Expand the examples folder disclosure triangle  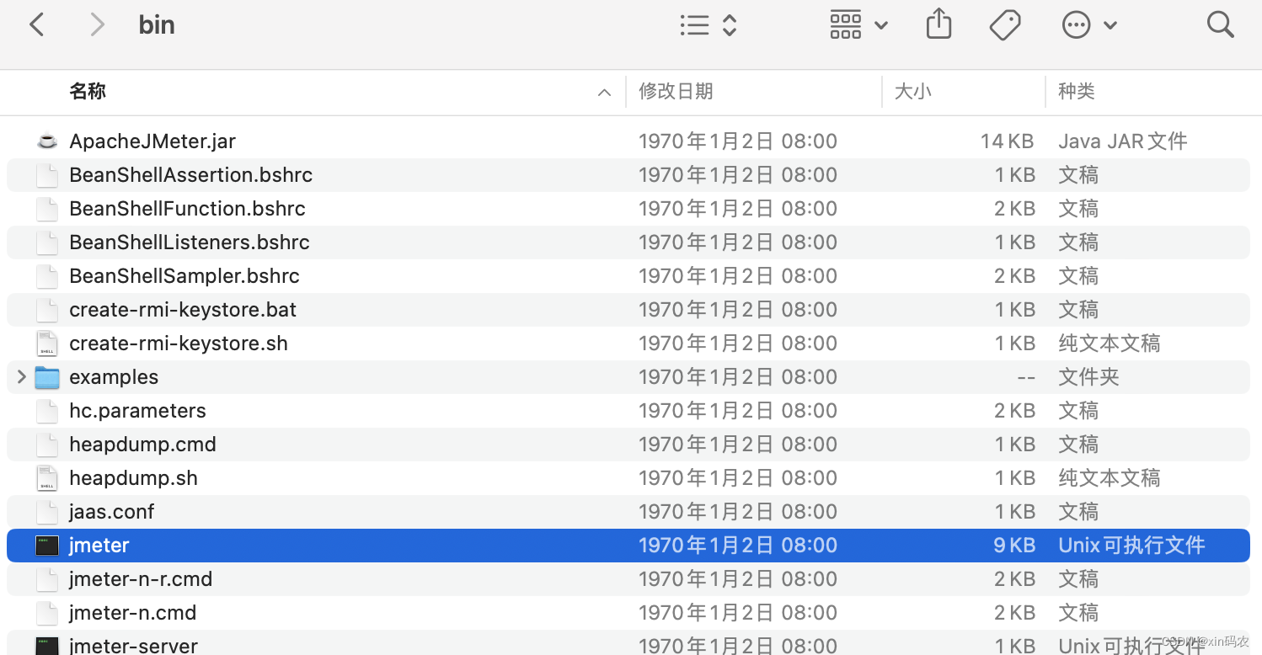pos(20,376)
